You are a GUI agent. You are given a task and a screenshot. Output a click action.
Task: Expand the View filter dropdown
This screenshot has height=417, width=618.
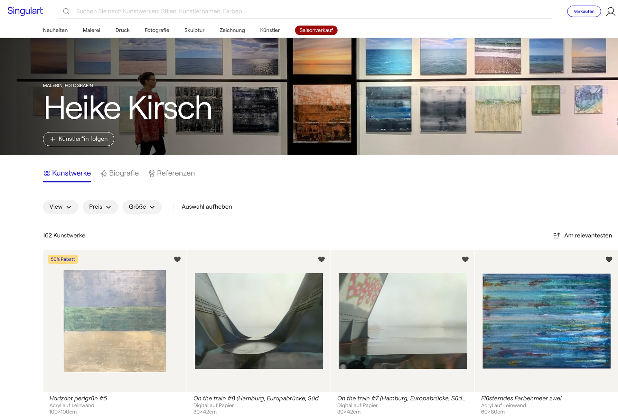pyautogui.click(x=61, y=207)
